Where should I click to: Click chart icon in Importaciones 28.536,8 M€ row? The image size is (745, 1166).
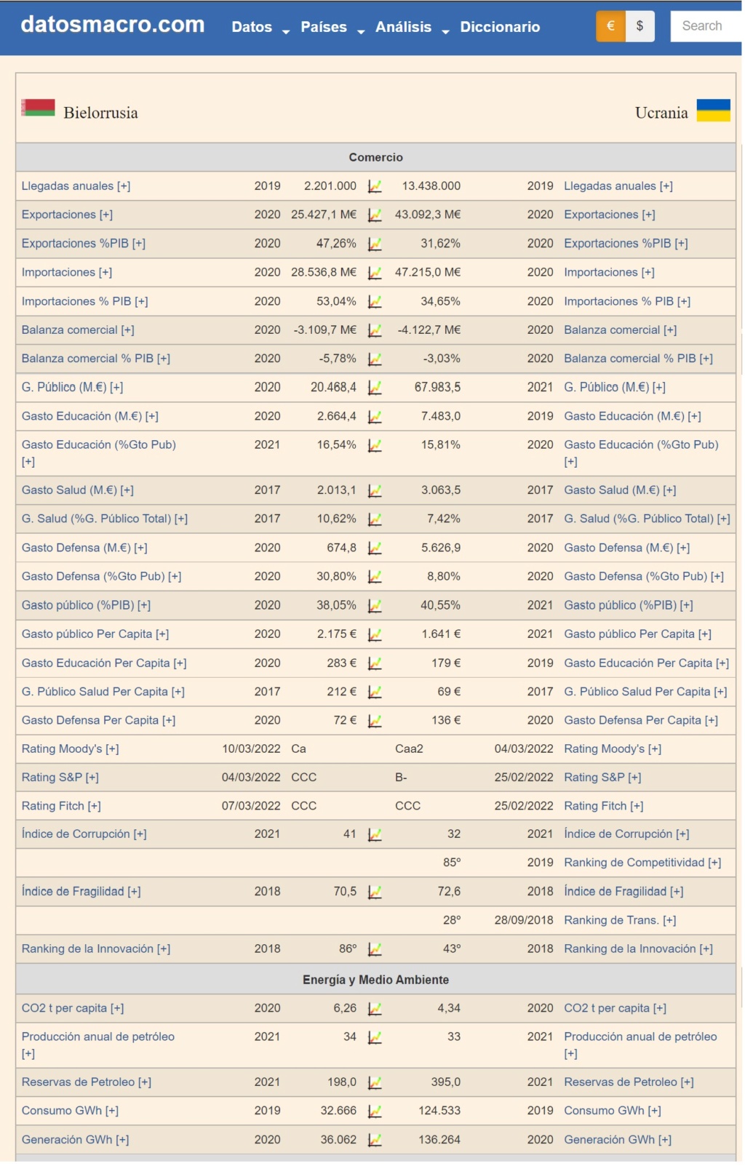pyautogui.click(x=375, y=273)
